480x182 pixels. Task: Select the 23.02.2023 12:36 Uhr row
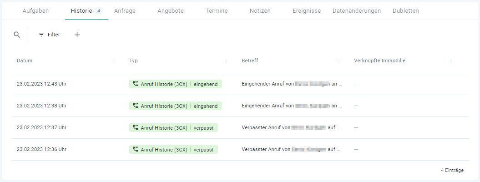coord(240,149)
